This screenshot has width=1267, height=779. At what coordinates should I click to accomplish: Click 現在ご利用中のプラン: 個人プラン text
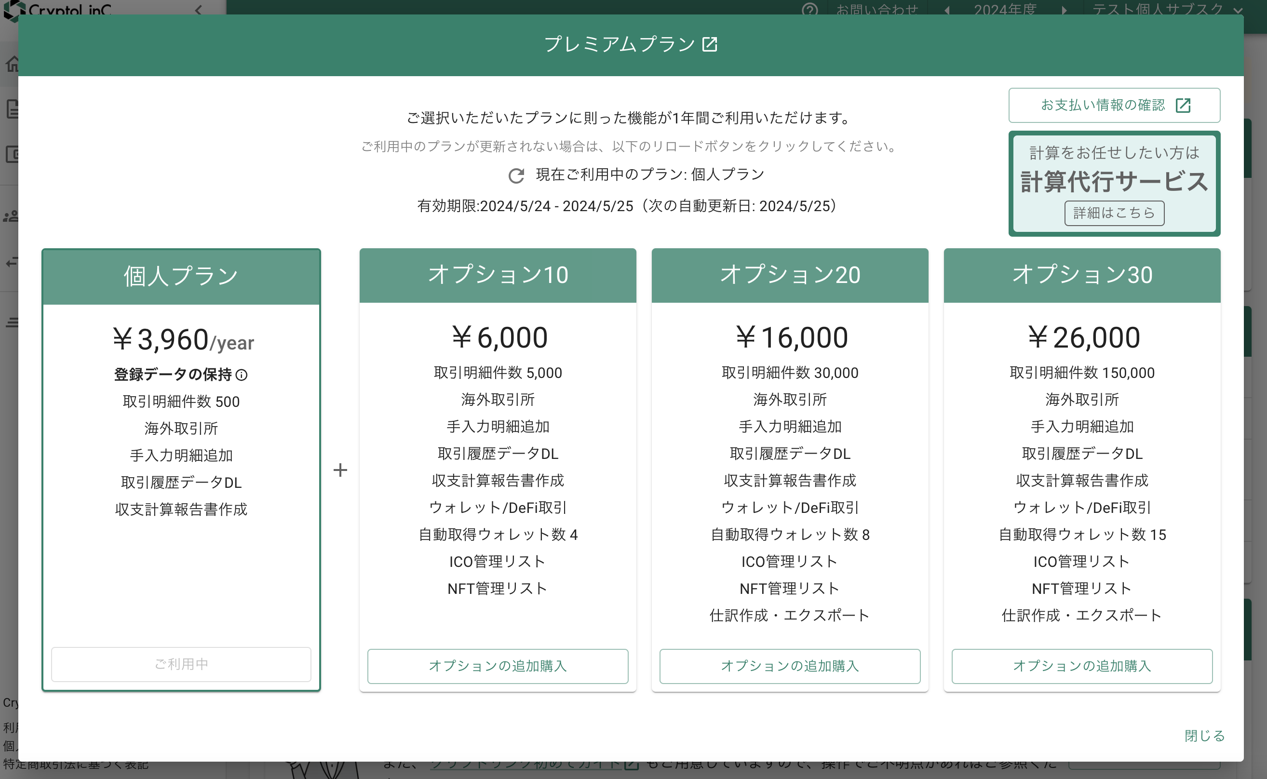point(650,175)
